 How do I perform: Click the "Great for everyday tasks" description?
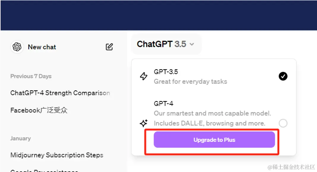coord(190,82)
